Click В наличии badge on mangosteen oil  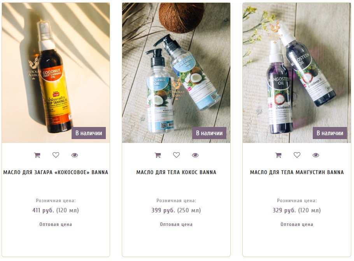pos(330,133)
